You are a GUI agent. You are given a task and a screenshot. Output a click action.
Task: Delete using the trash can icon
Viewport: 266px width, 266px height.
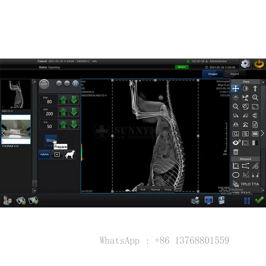[236, 152]
